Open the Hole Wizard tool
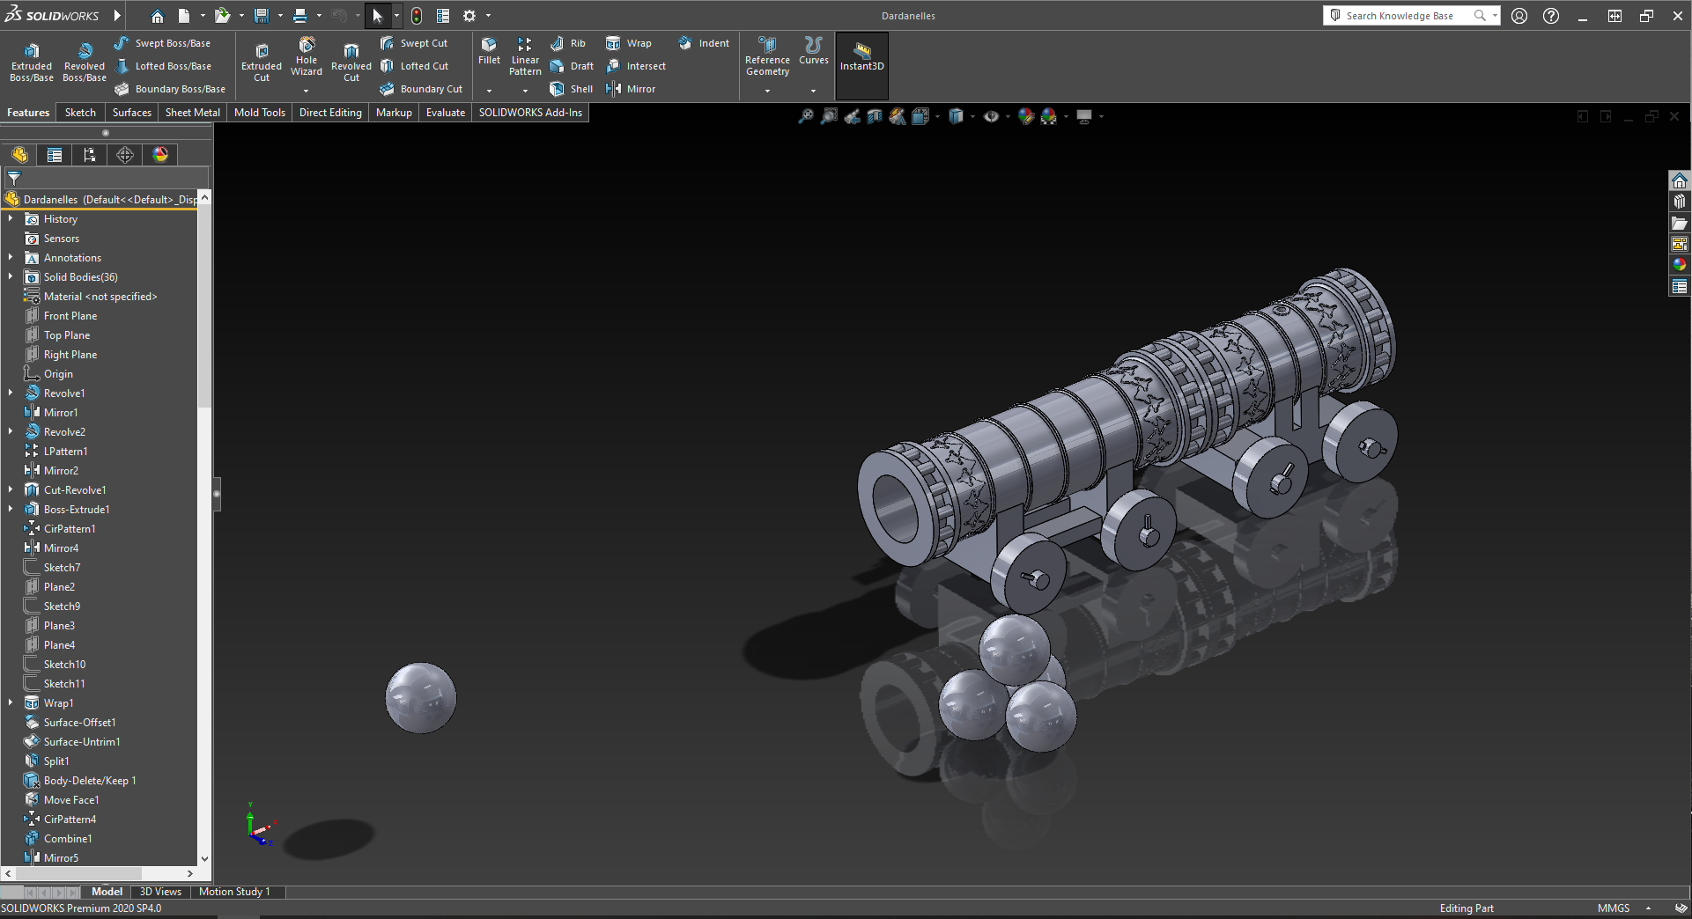The width and height of the screenshot is (1692, 919). point(307,56)
